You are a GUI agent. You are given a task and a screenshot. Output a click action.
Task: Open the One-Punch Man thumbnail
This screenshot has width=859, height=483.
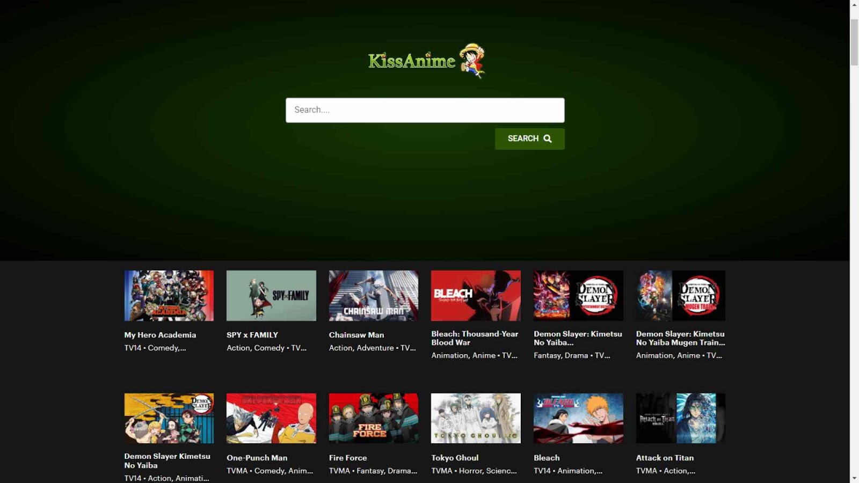tap(271, 419)
